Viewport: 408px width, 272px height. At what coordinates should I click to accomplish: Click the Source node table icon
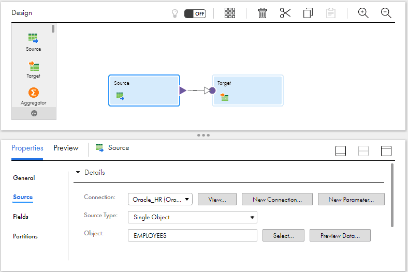tap(120, 96)
